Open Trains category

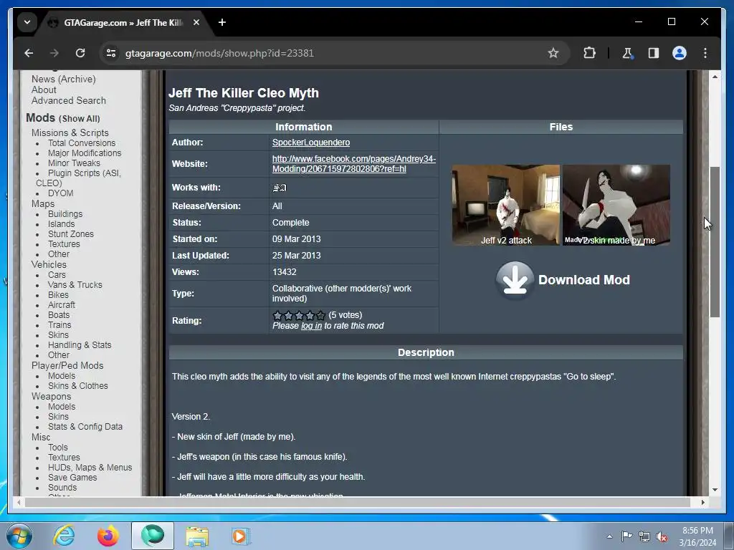click(x=59, y=325)
